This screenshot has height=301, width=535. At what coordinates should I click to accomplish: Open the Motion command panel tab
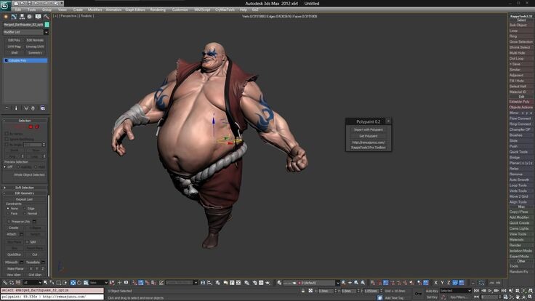[30, 17]
